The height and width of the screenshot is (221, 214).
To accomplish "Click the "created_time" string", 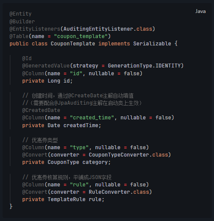I will point(92,118).
